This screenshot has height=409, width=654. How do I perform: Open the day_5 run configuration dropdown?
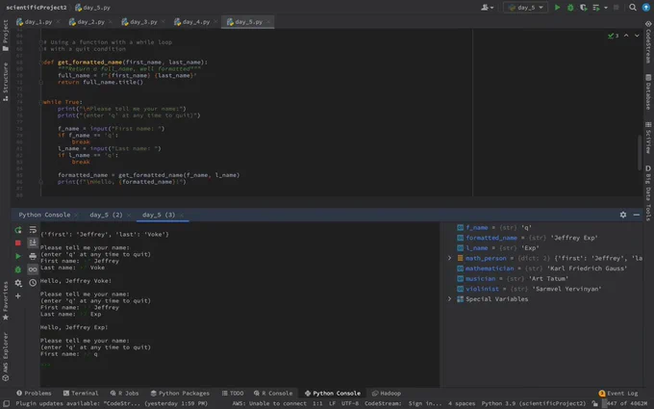tap(525, 8)
